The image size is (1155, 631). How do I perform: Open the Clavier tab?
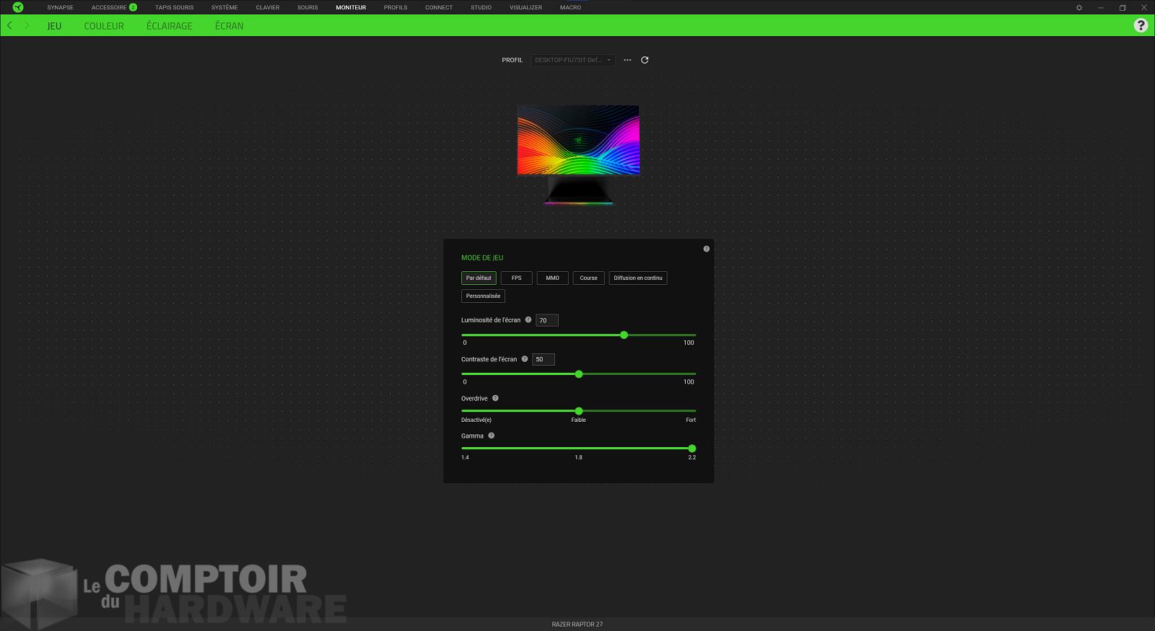pyautogui.click(x=268, y=7)
